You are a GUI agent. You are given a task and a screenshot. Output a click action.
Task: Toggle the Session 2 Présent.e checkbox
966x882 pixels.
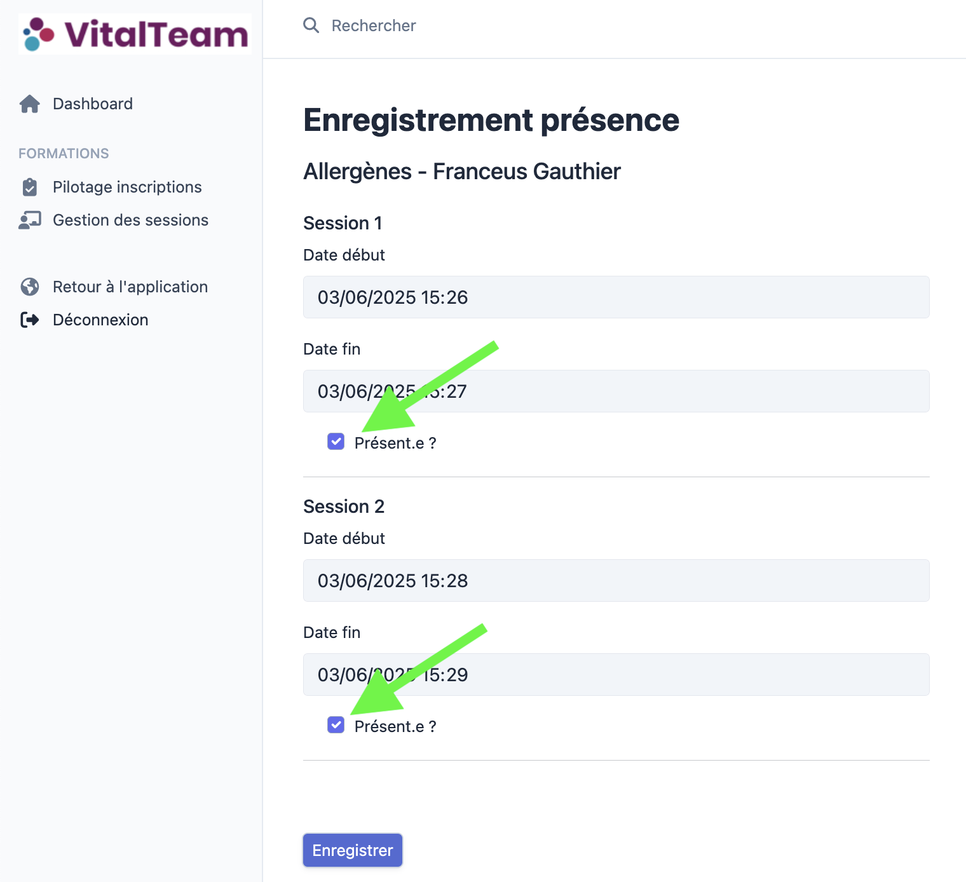pyautogui.click(x=336, y=725)
